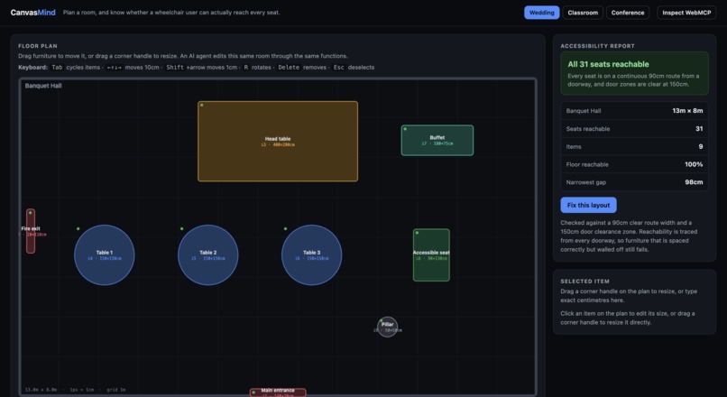Click the Seats reachable value 31
This screenshot has width=727, height=397.
click(699, 128)
